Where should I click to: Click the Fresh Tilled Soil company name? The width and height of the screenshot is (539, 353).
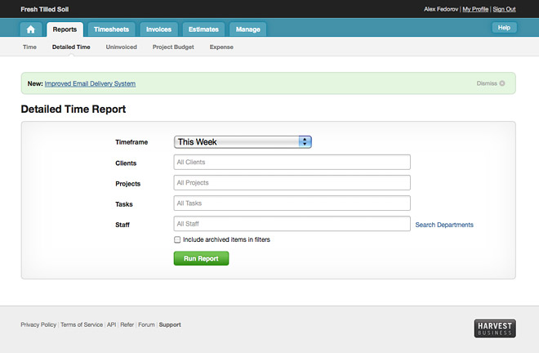pyautogui.click(x=45, y=9)
